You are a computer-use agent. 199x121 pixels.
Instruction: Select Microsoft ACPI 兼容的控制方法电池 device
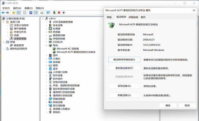pyautogui.click(x=76, y=52)
